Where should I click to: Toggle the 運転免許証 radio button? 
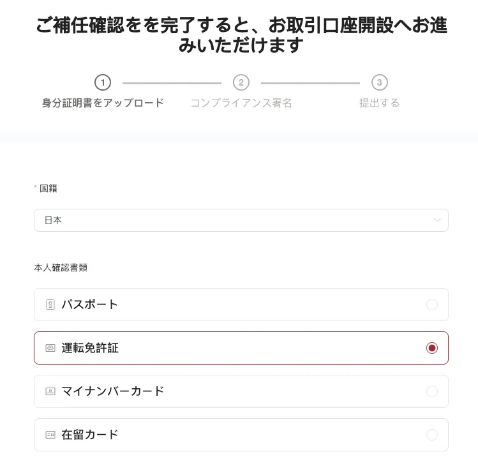point(432,348)
